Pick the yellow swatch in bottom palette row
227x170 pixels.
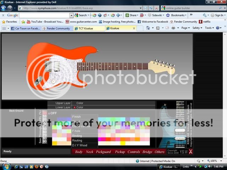[123, 143]
